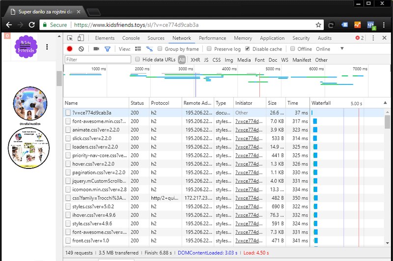Type in the network Filter field
This screenshot has height=261, width=393.
[98, 60]
